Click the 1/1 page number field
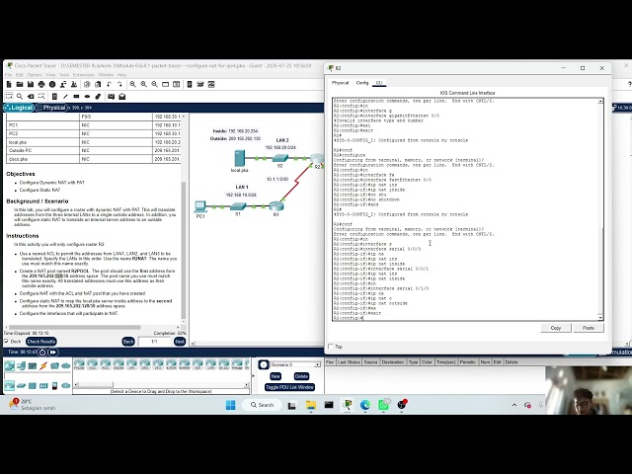The height and width of the screenshot is (474, 632). point(154,342)
